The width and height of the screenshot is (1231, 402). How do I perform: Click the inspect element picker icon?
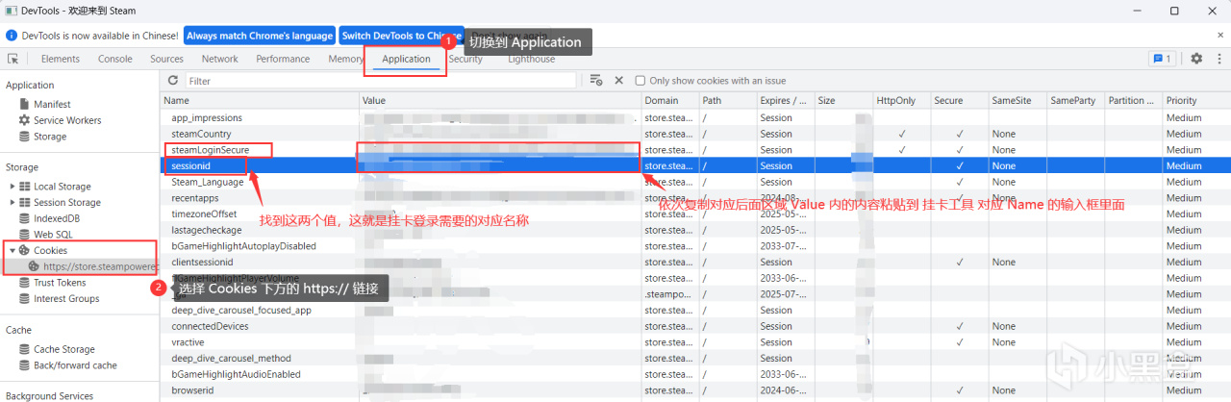point(13,59)
